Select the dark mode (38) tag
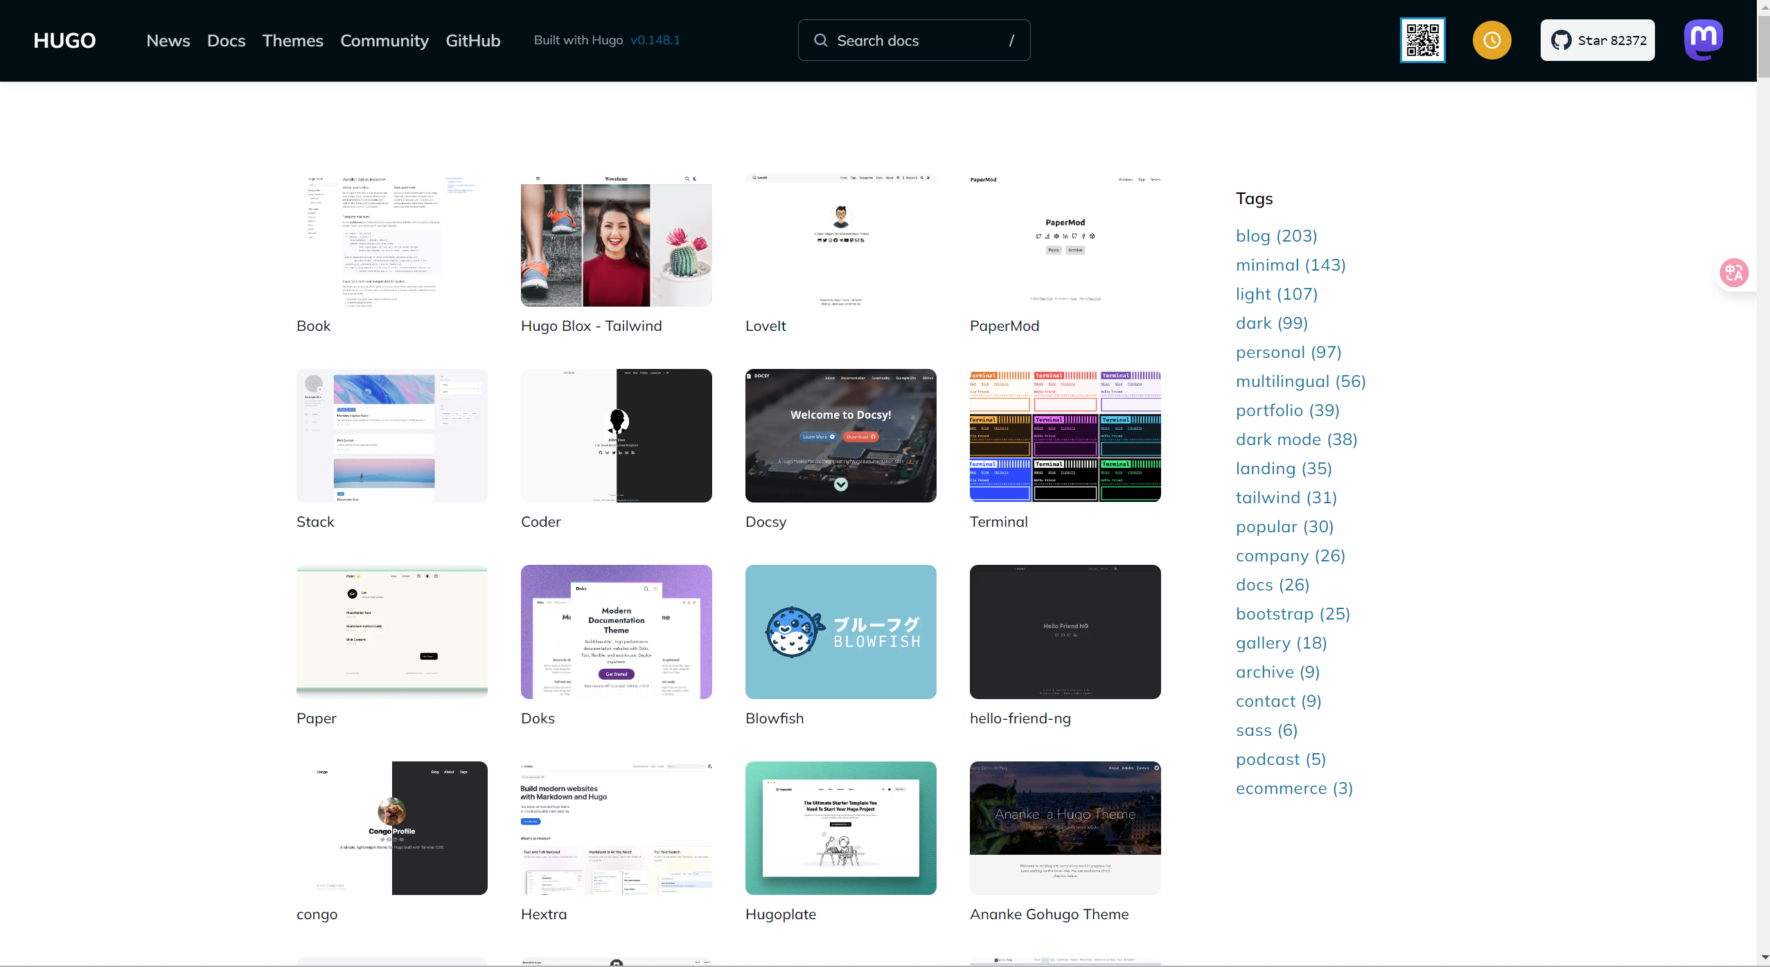The width and height of the screenshot is (1770, 967). pos(1296,440)
